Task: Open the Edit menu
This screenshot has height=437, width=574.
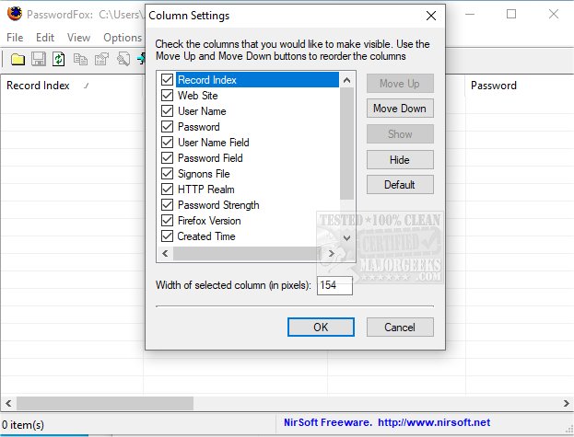Action: pyautogui.click(x=45, y=38)
